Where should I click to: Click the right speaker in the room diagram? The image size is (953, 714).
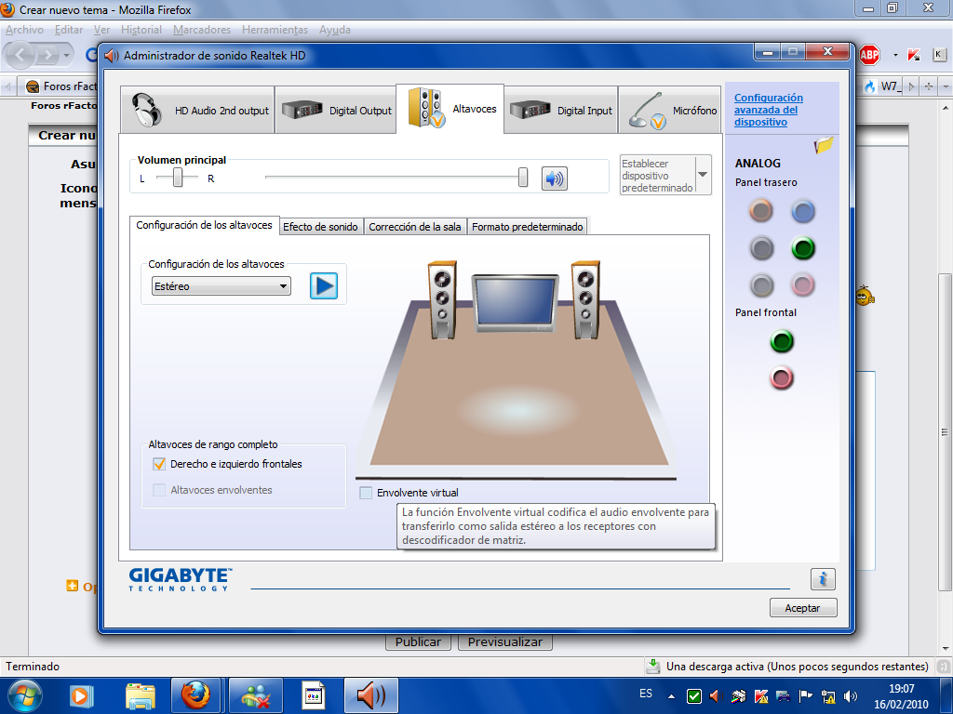[586, 299]
